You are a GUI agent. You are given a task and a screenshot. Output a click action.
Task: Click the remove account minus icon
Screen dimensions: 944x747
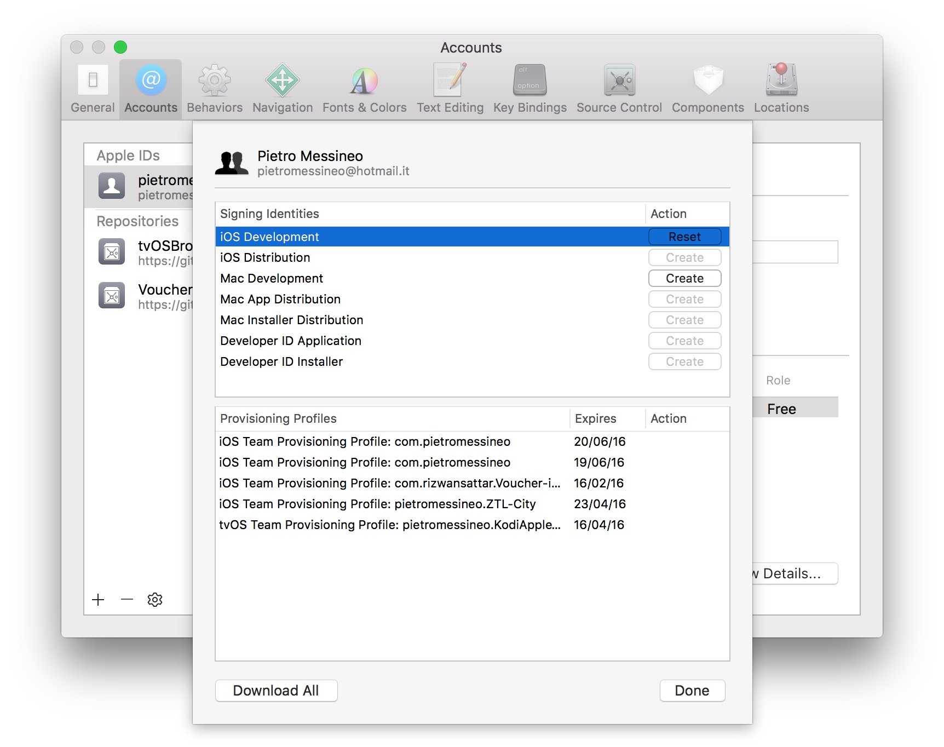tap(127, 600)
